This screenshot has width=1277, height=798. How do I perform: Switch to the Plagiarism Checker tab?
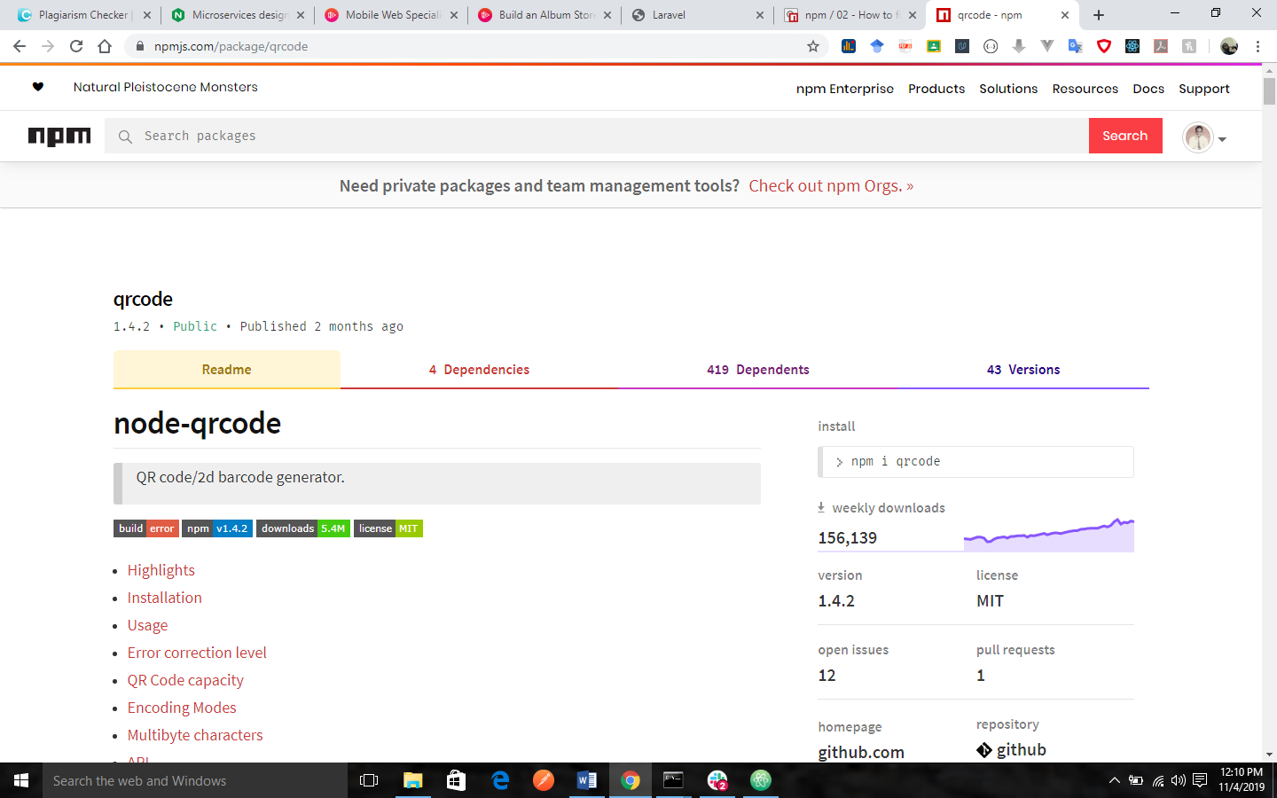click(84, 15)
